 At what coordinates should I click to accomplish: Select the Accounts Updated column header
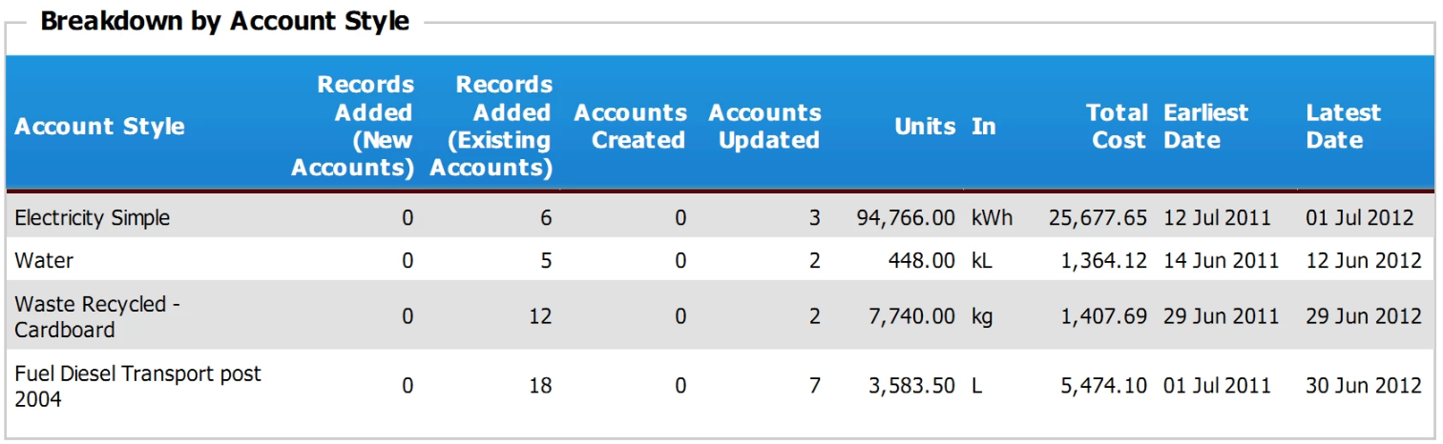pos(764,127)
